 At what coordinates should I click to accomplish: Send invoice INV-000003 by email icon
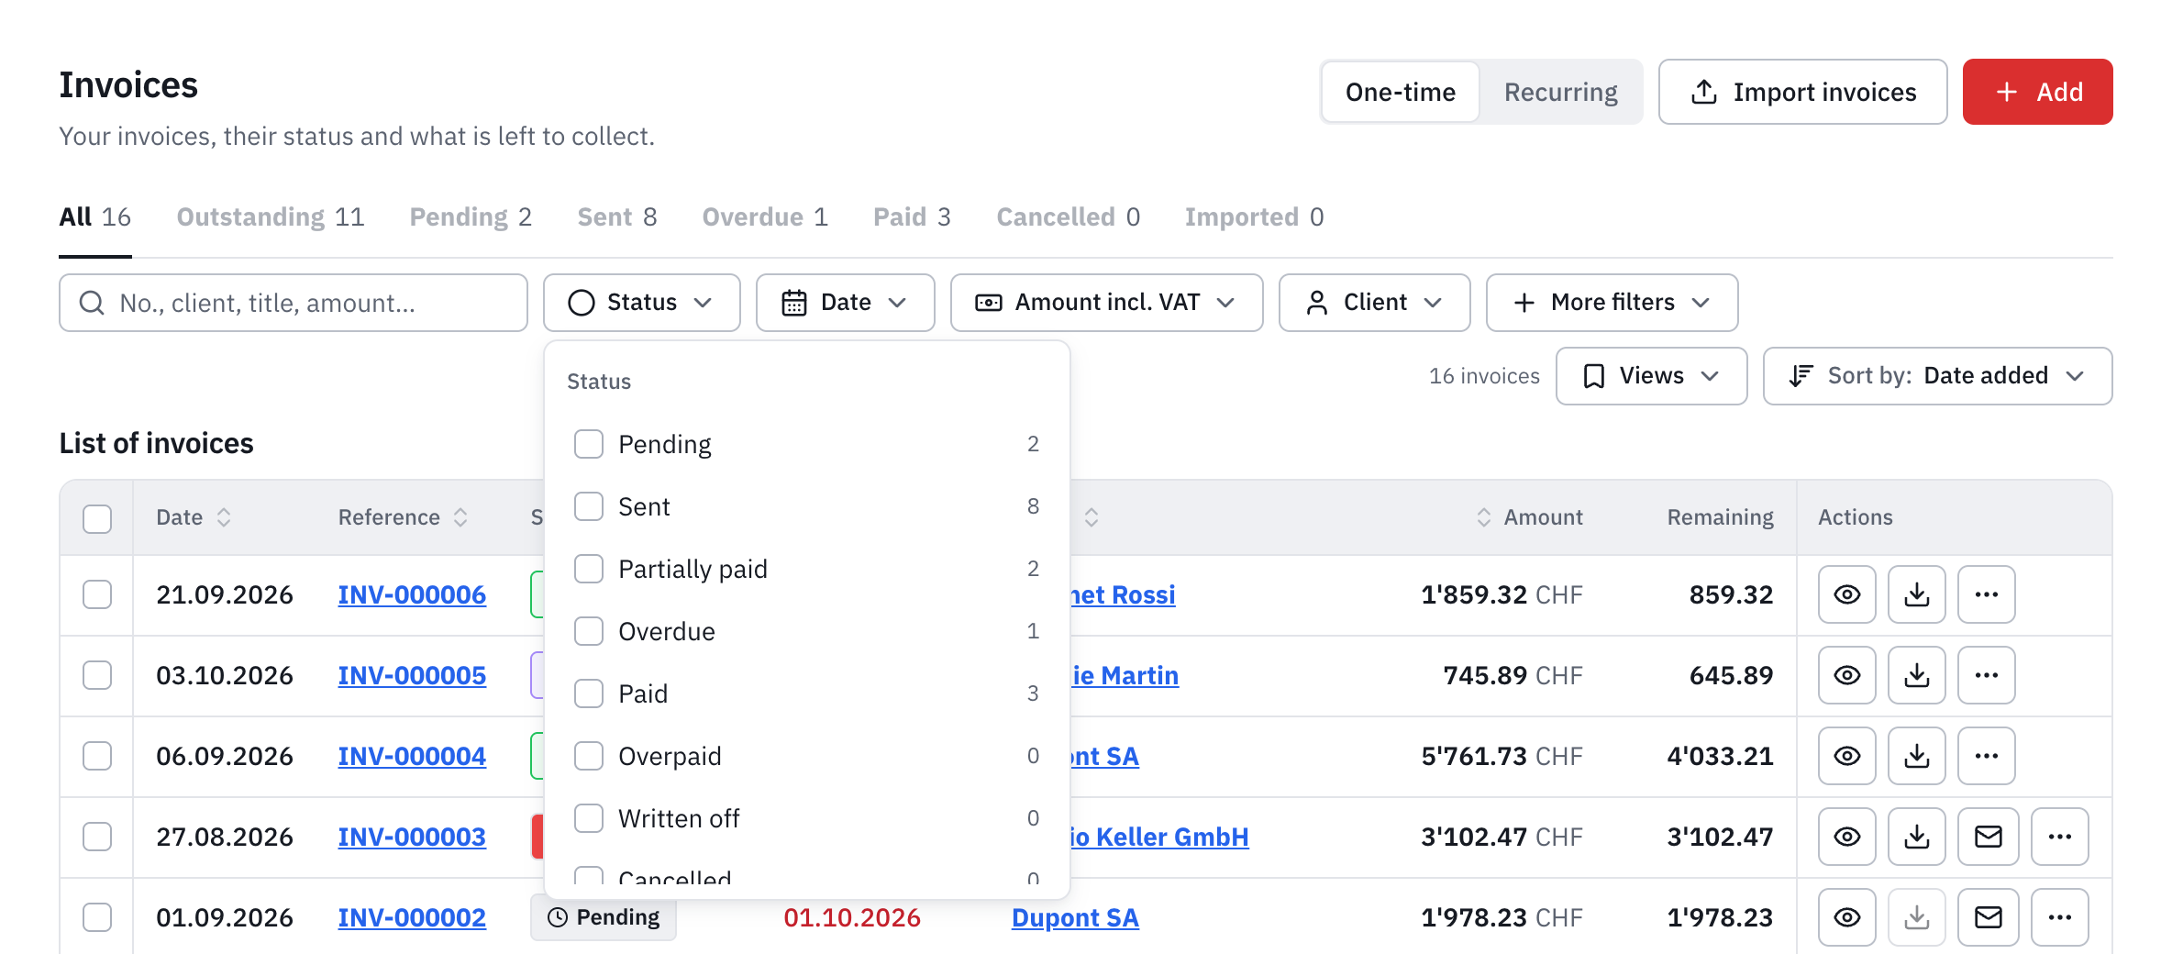[x=1988, y=837]
